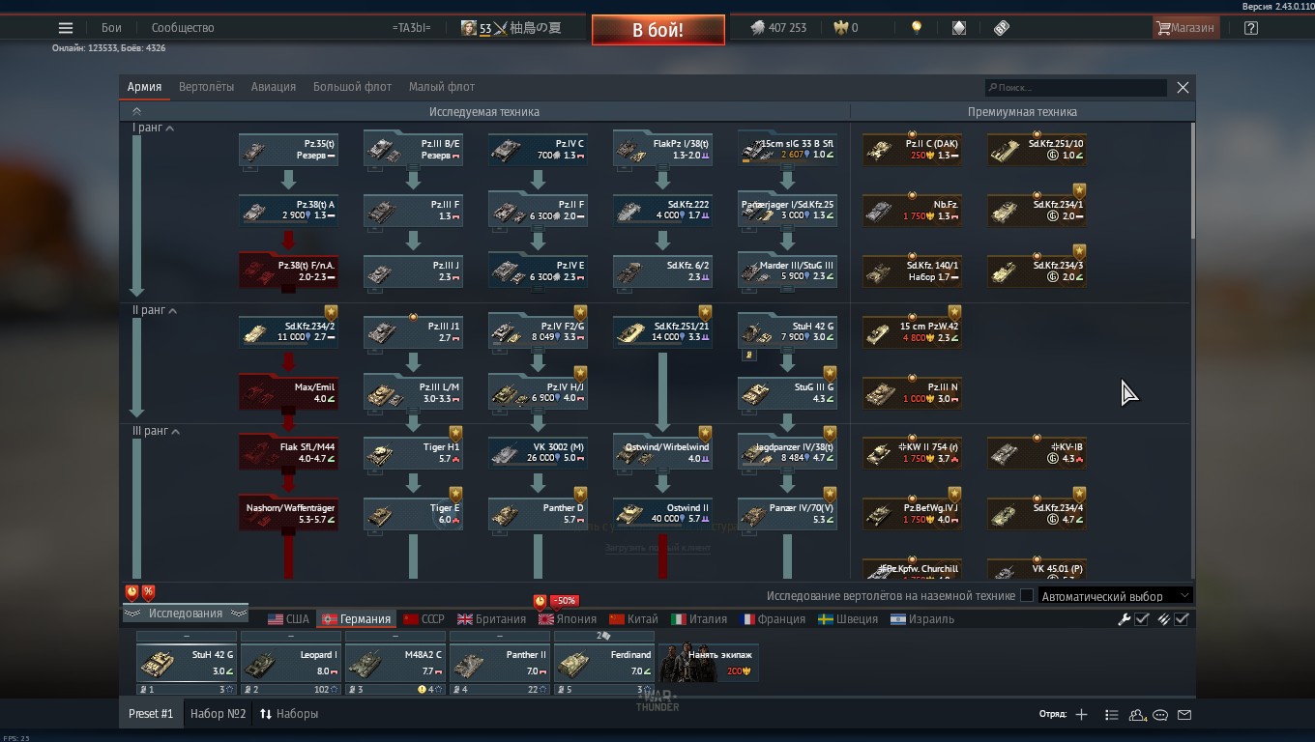Screen dimensions: 1315x742
Task: Click the lightbulb hints icon
Action: (917, 28)
